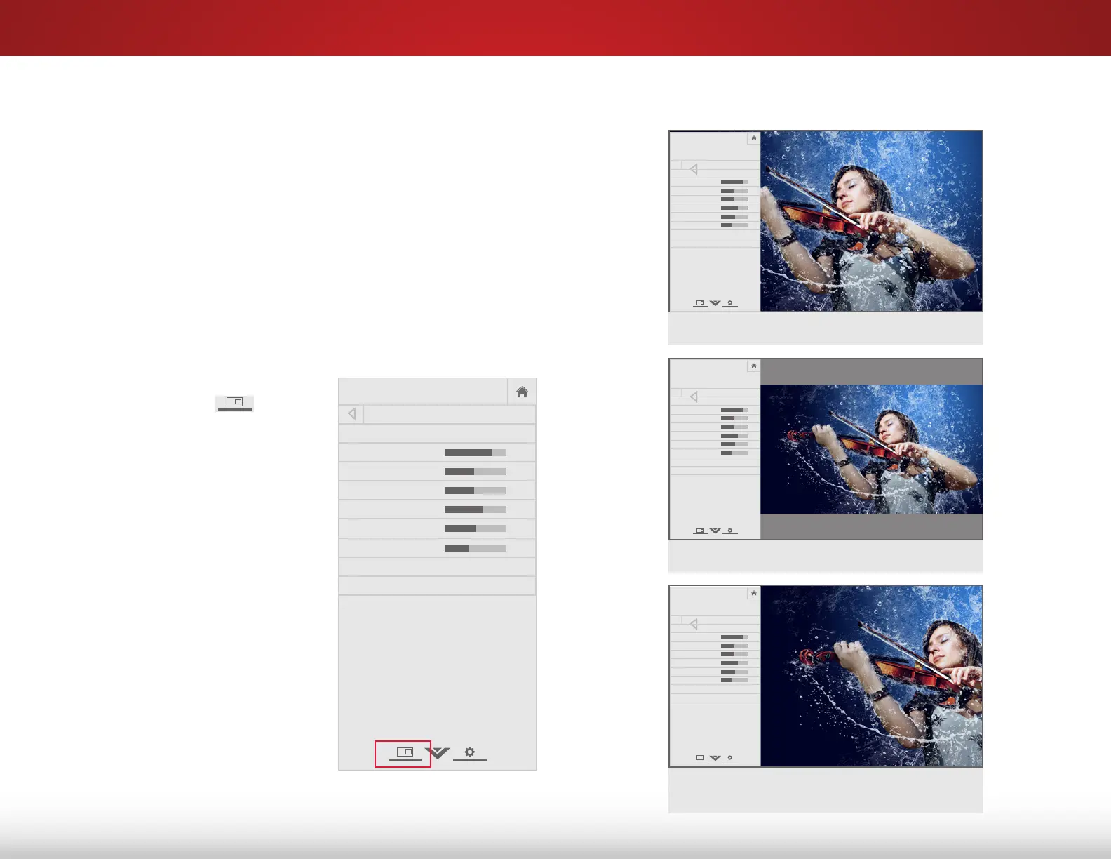The width and height of the screenshot is (1111, 859).
Task: Click the full-frame violinist picture in first screenshot
Action: click(x=871, y=221)
